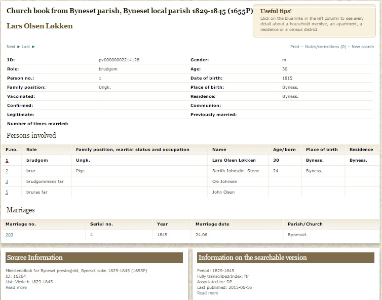
Task: Click the Family position value Ungk. in details
Action: 105,87
